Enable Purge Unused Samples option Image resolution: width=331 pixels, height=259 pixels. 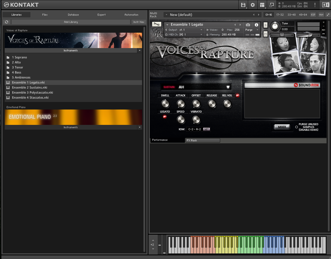[296, 127]
